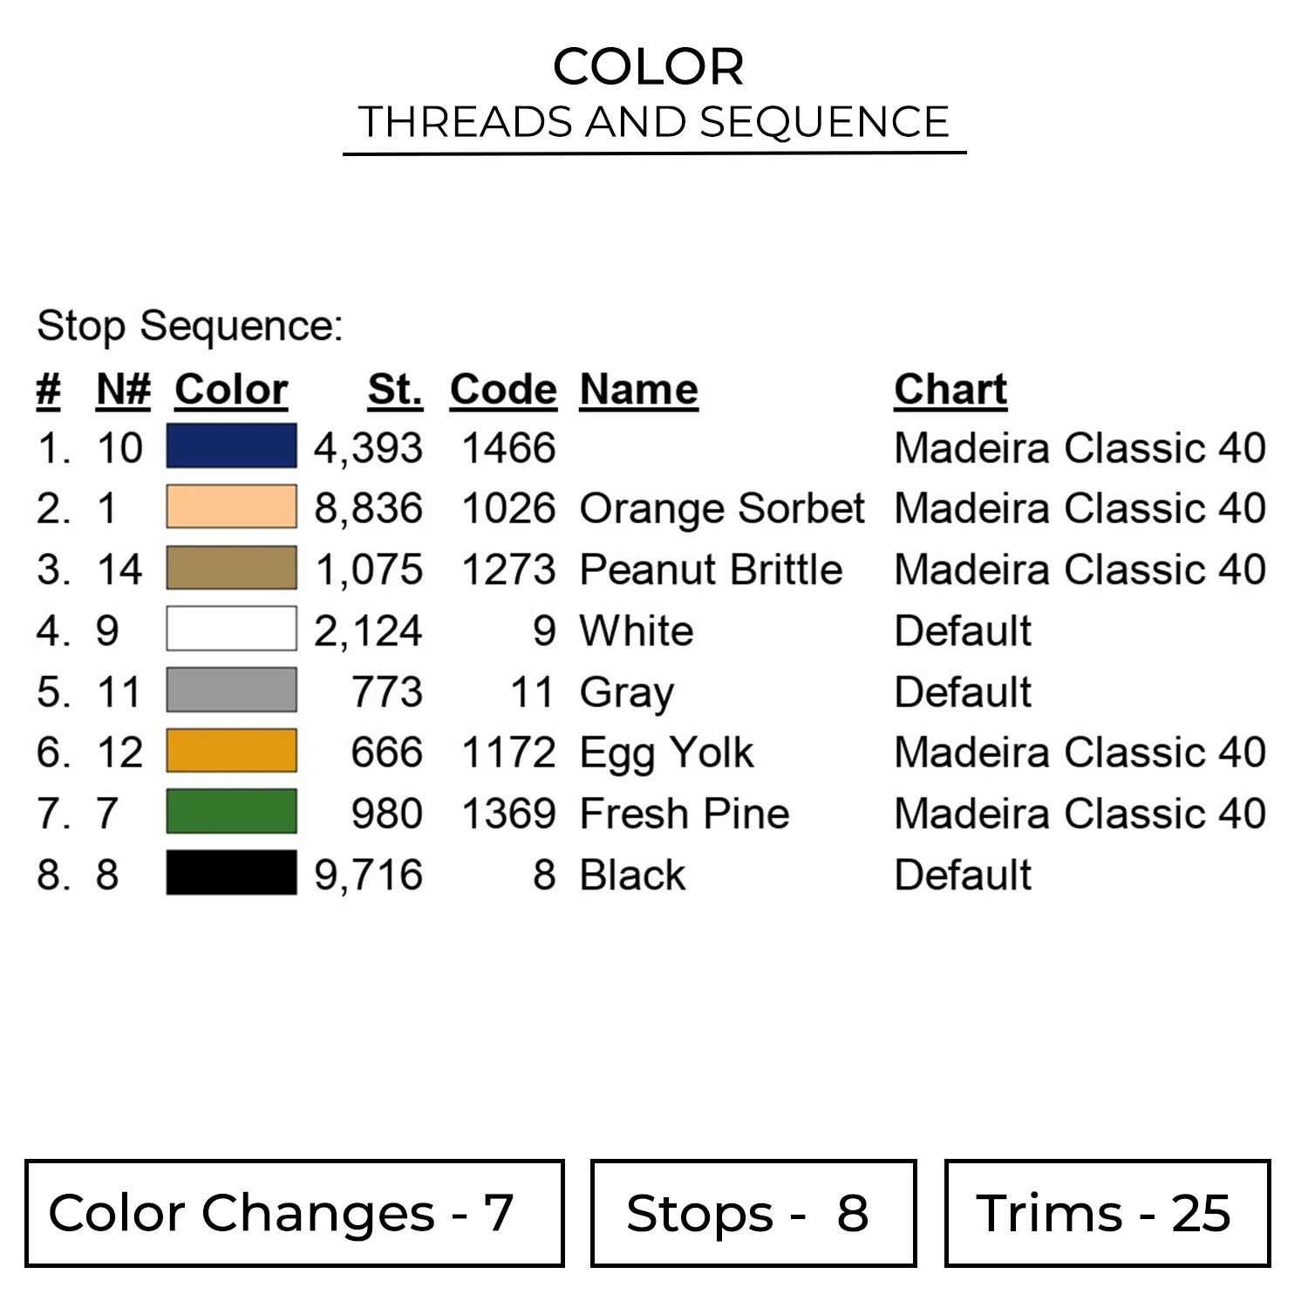Pick the White thread swatch

(x=231, y=630)
